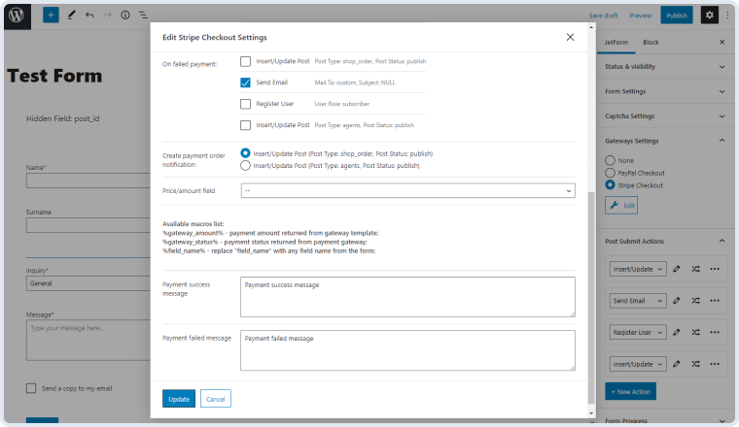Click shuffle icon of last Insert/Update action

[x=695, y=364]
